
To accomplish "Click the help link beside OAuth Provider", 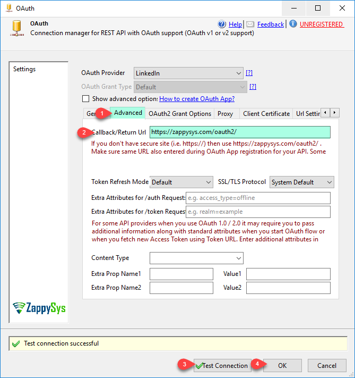I will (x=249, y=73).
